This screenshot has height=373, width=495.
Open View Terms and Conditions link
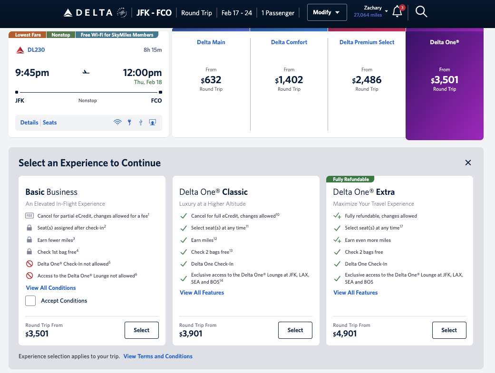pos(158,356)
